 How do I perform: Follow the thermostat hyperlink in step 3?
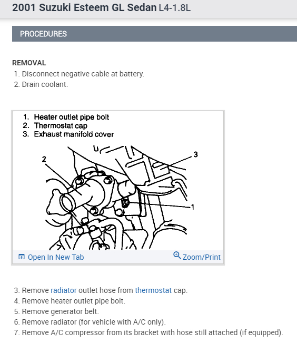click(x=153, y=290)
